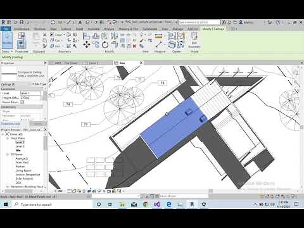
Task: Click the Create Assembly icon
Action: 172,36
